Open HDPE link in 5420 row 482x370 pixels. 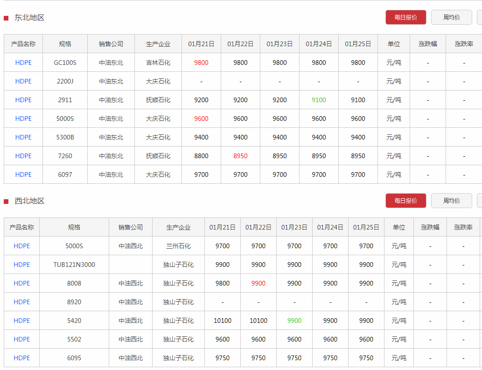(x=22, y=321)
